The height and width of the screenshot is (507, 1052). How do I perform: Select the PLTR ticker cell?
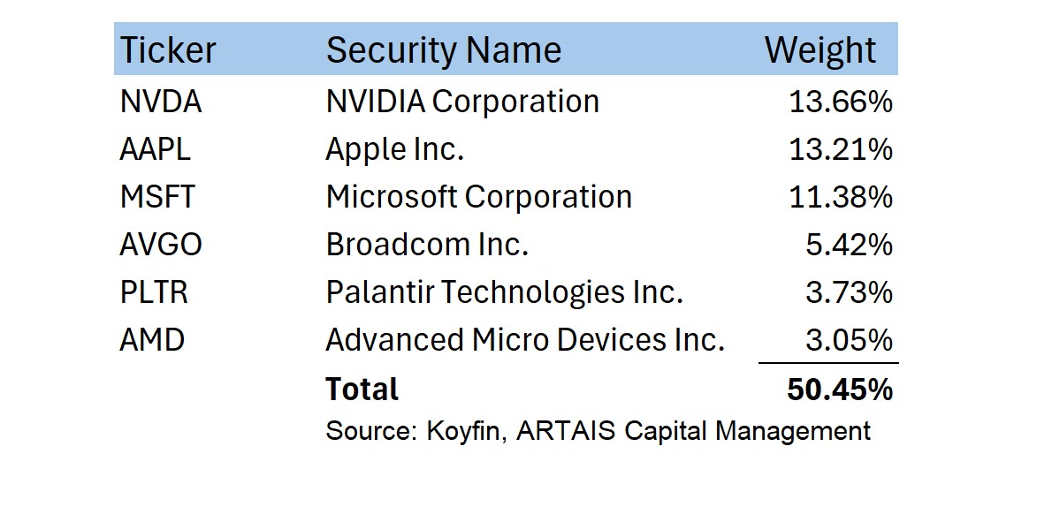point(154,292)
